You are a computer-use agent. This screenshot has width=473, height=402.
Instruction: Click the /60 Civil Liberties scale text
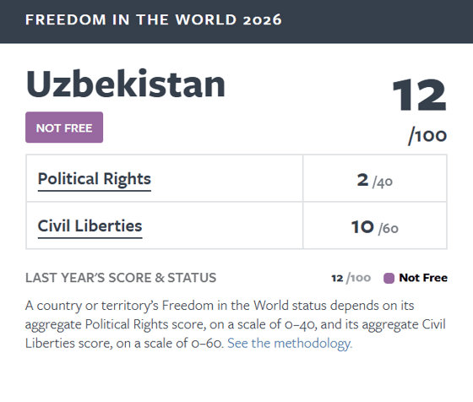[389, 229]
